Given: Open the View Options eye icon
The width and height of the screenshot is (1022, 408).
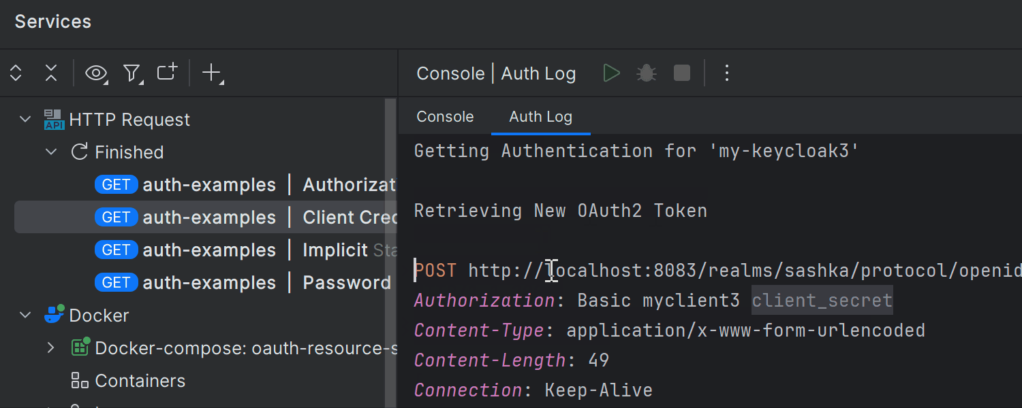Looking at the screenshot, I should pos(95,73).
